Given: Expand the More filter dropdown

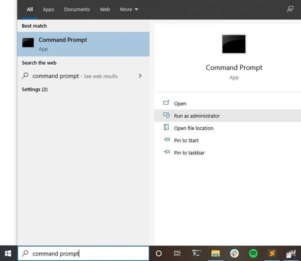Looking at the screenshot, I should [x=129, y=9].
